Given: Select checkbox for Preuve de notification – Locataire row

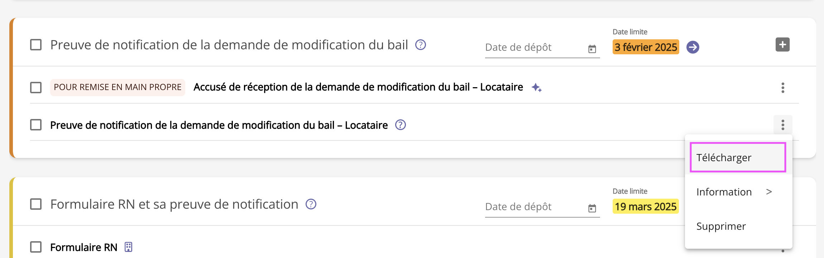Looking at the screenshot, I should pyautogui.click(x=36, y=125).
